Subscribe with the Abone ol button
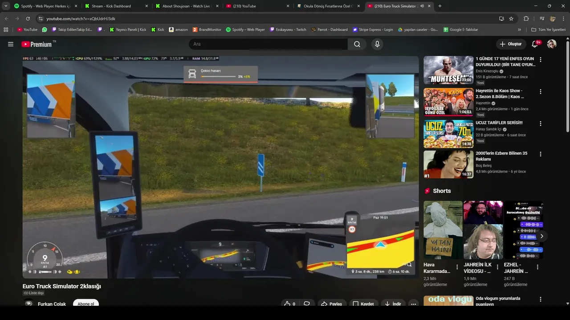The height and width of the screenshot is (320, 570). click(86, 304)
